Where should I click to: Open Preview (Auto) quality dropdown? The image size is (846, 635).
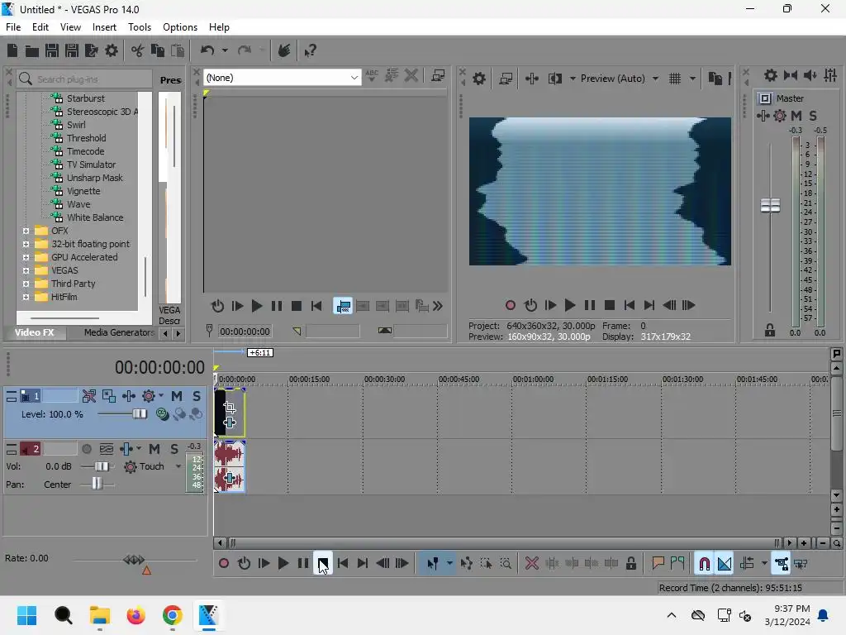655,79
